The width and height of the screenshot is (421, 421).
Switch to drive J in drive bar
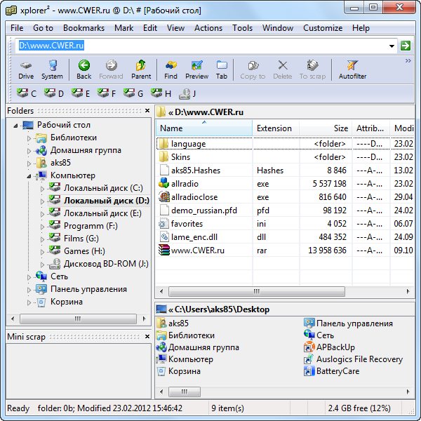tap(187, 93)
